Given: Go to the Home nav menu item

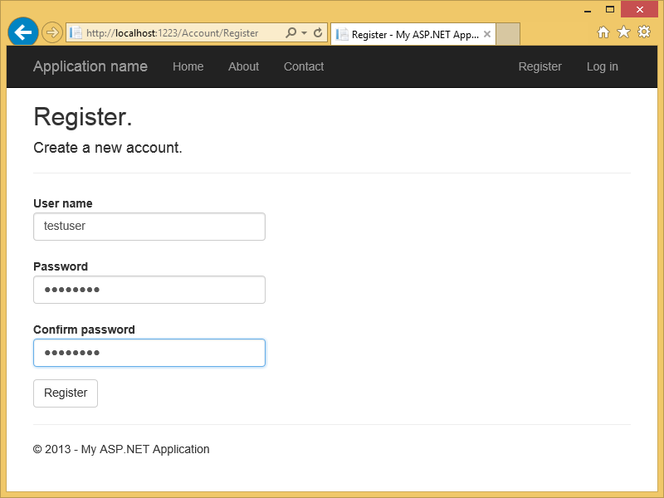Looking at the screenshot, I should [x=188, y=66].
